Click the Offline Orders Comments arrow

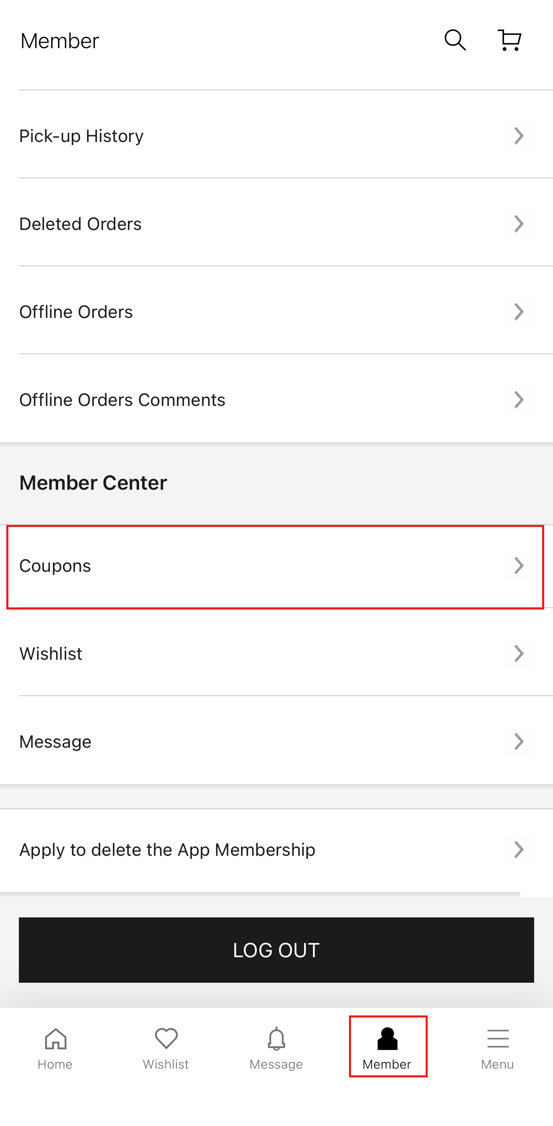(519, 400)
